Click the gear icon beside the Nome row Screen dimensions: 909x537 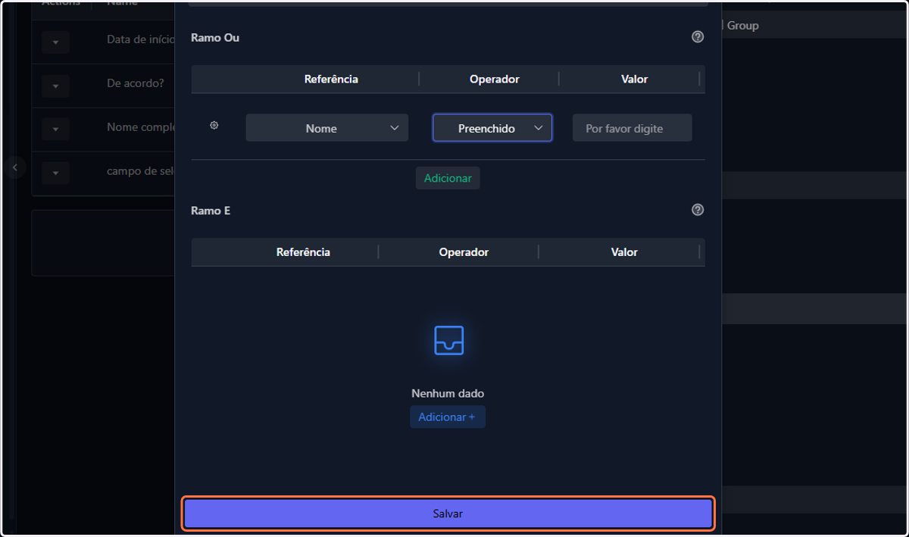click(x=214, y=126)
